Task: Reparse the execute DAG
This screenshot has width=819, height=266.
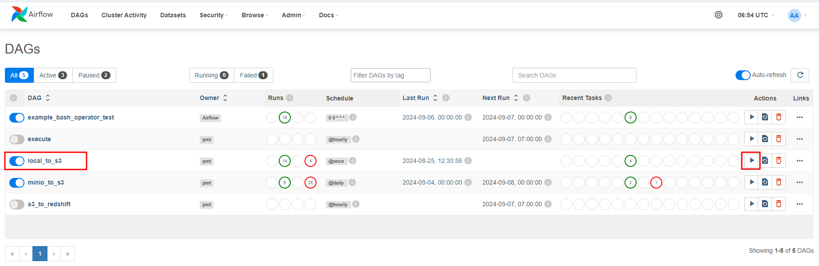Action: click(765, 139)
